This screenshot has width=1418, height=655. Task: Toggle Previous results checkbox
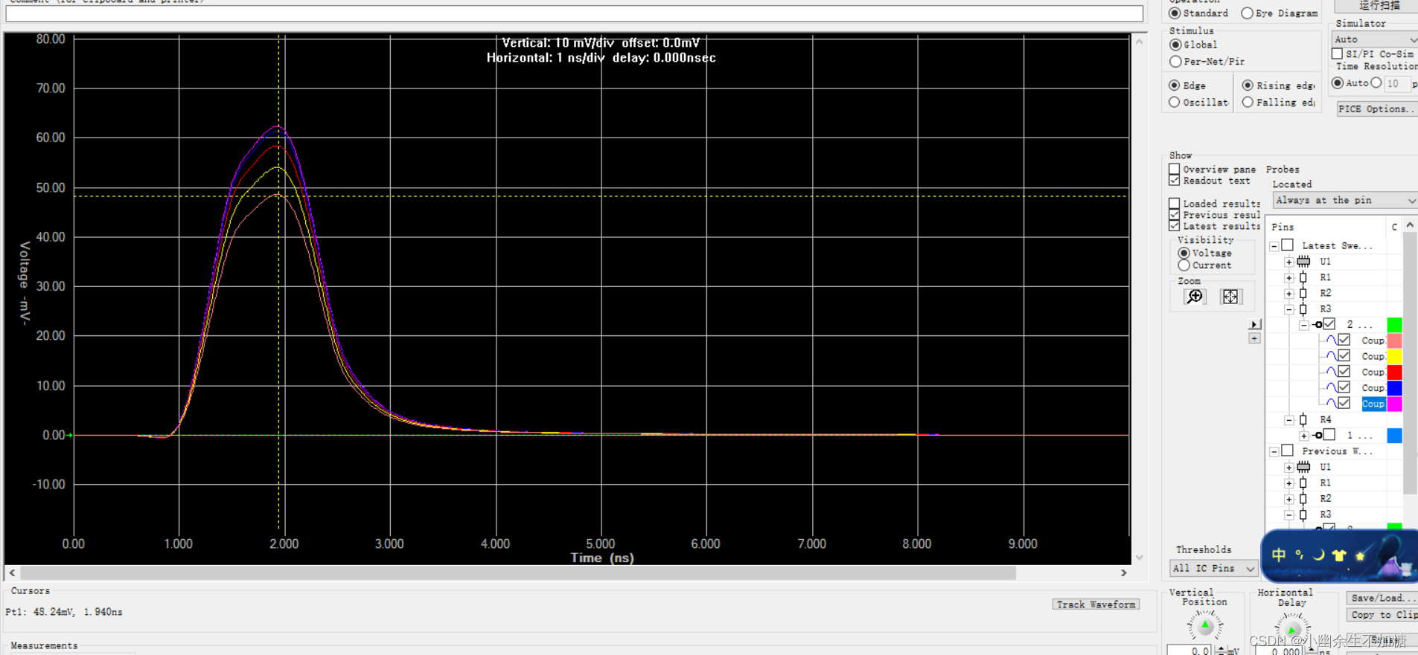1175,214
